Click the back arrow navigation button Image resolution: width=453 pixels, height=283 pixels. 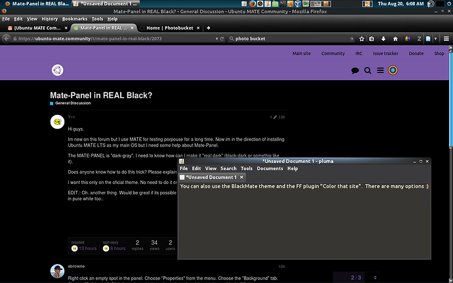click(7, 39)
